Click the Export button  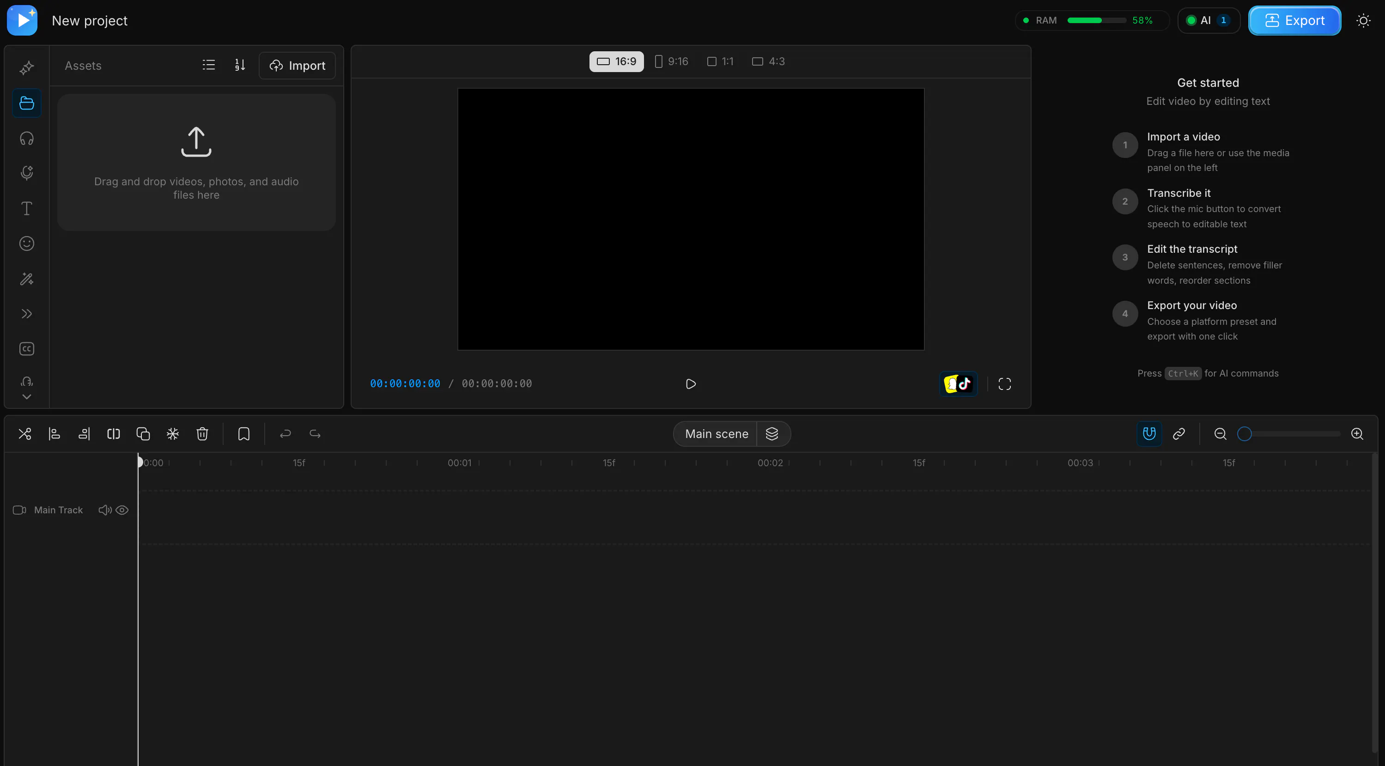[1294, 20]
